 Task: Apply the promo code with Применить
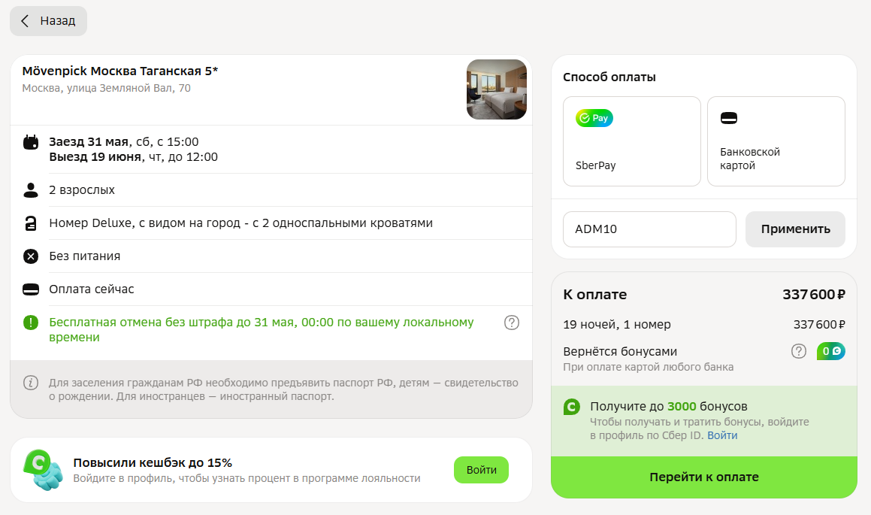point(795,229)
